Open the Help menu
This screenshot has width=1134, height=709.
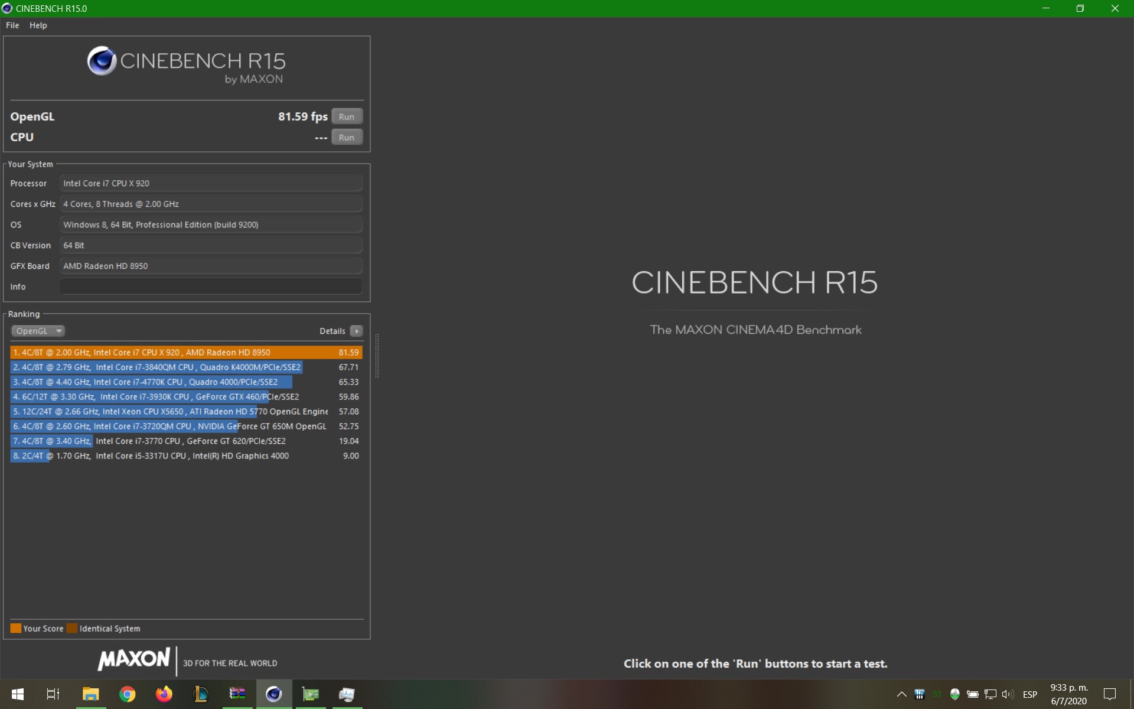pyautogui.click(x=38, y=25)
